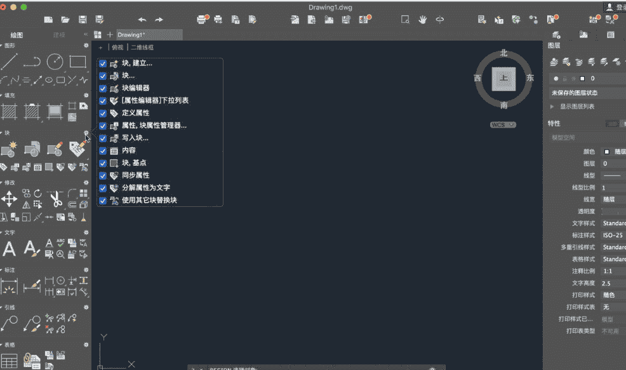The width and height of the screenshot is (626, 370).
Task: Open the WCS dropdown below the ViewCube
Action: (x=503, y=124)
